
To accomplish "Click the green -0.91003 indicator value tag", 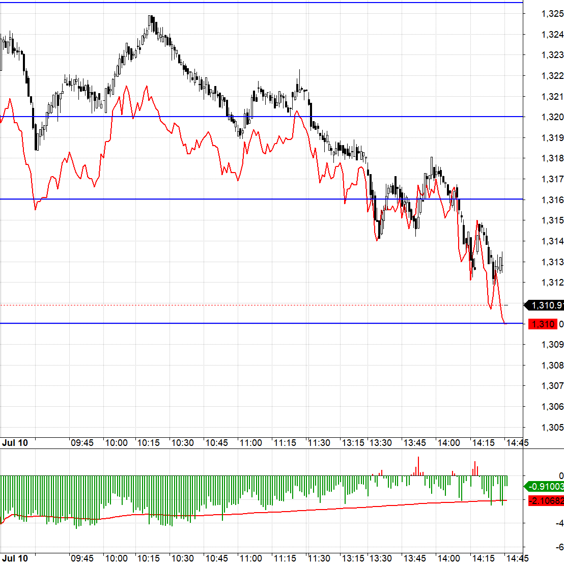I will (544, 487).
